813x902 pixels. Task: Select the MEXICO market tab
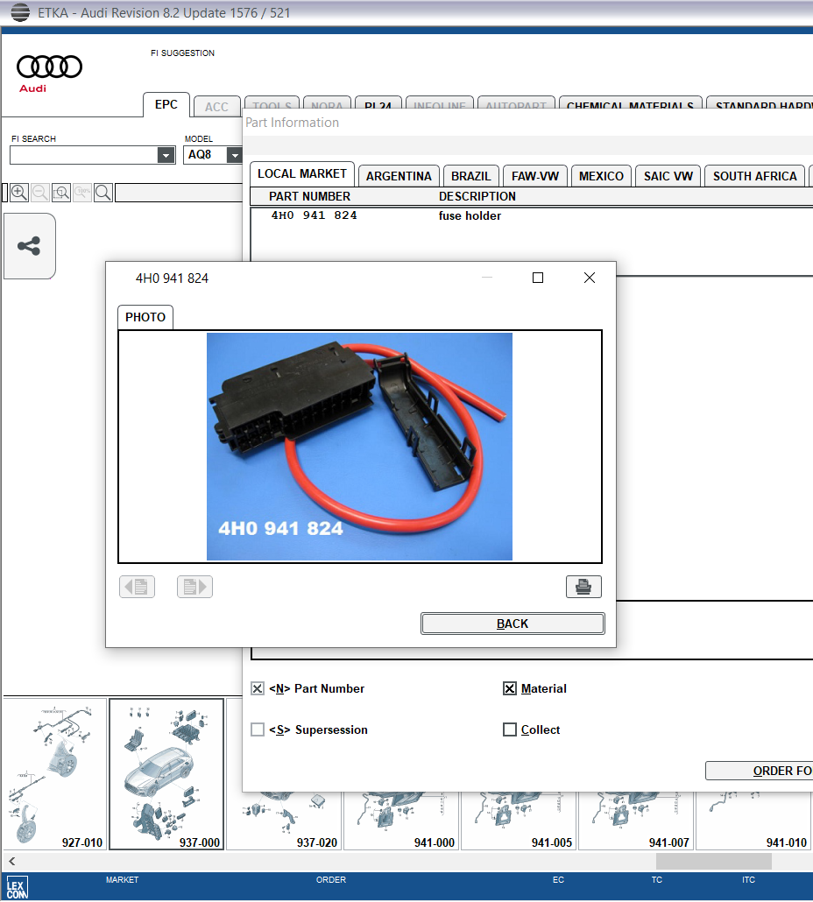[601, 176]
